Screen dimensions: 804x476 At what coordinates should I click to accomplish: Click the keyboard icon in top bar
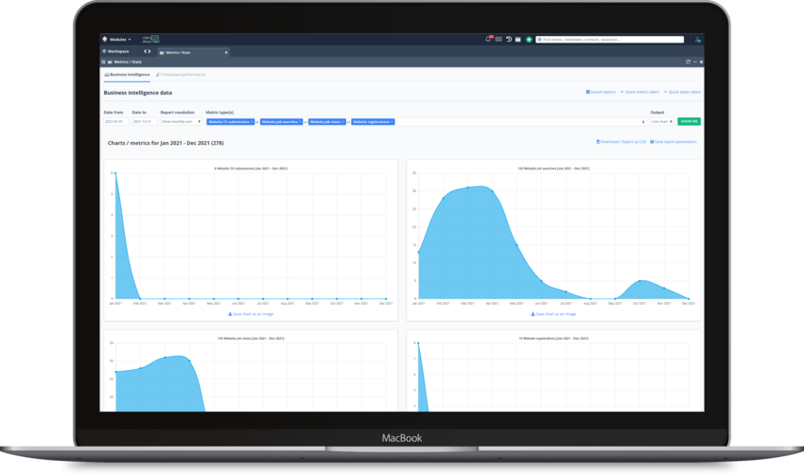pyautogui.click(x=498, y=39)
